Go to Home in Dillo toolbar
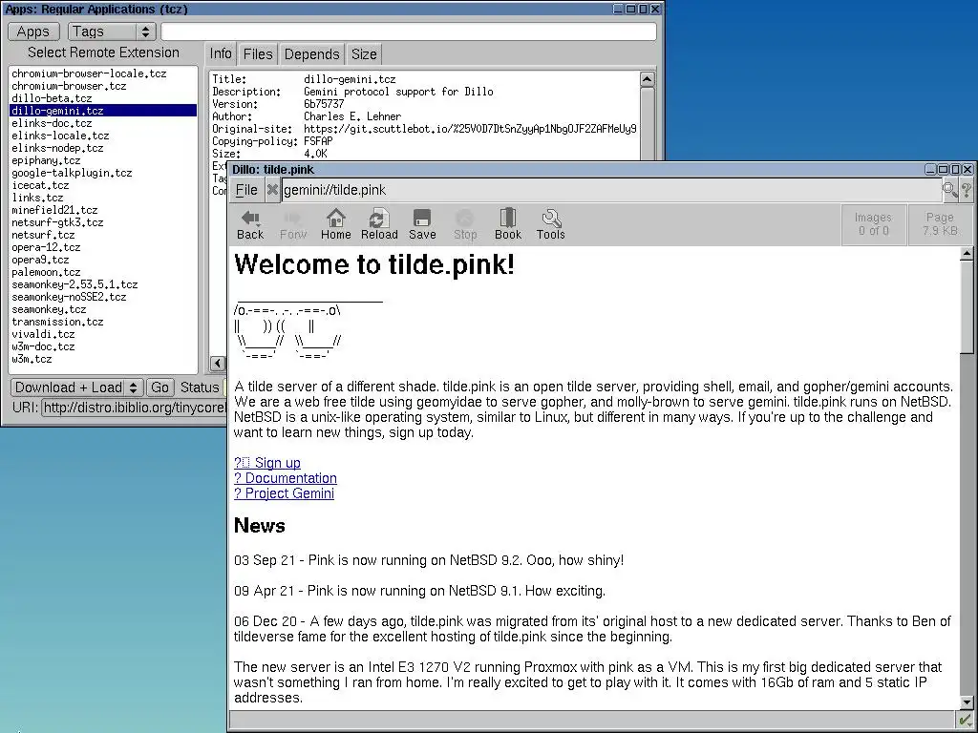 click(x=335, y=224)
